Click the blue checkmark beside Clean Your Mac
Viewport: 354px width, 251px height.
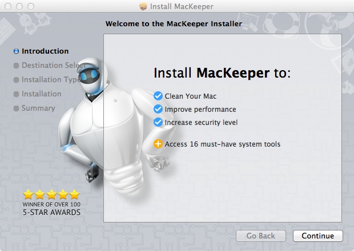158,96
